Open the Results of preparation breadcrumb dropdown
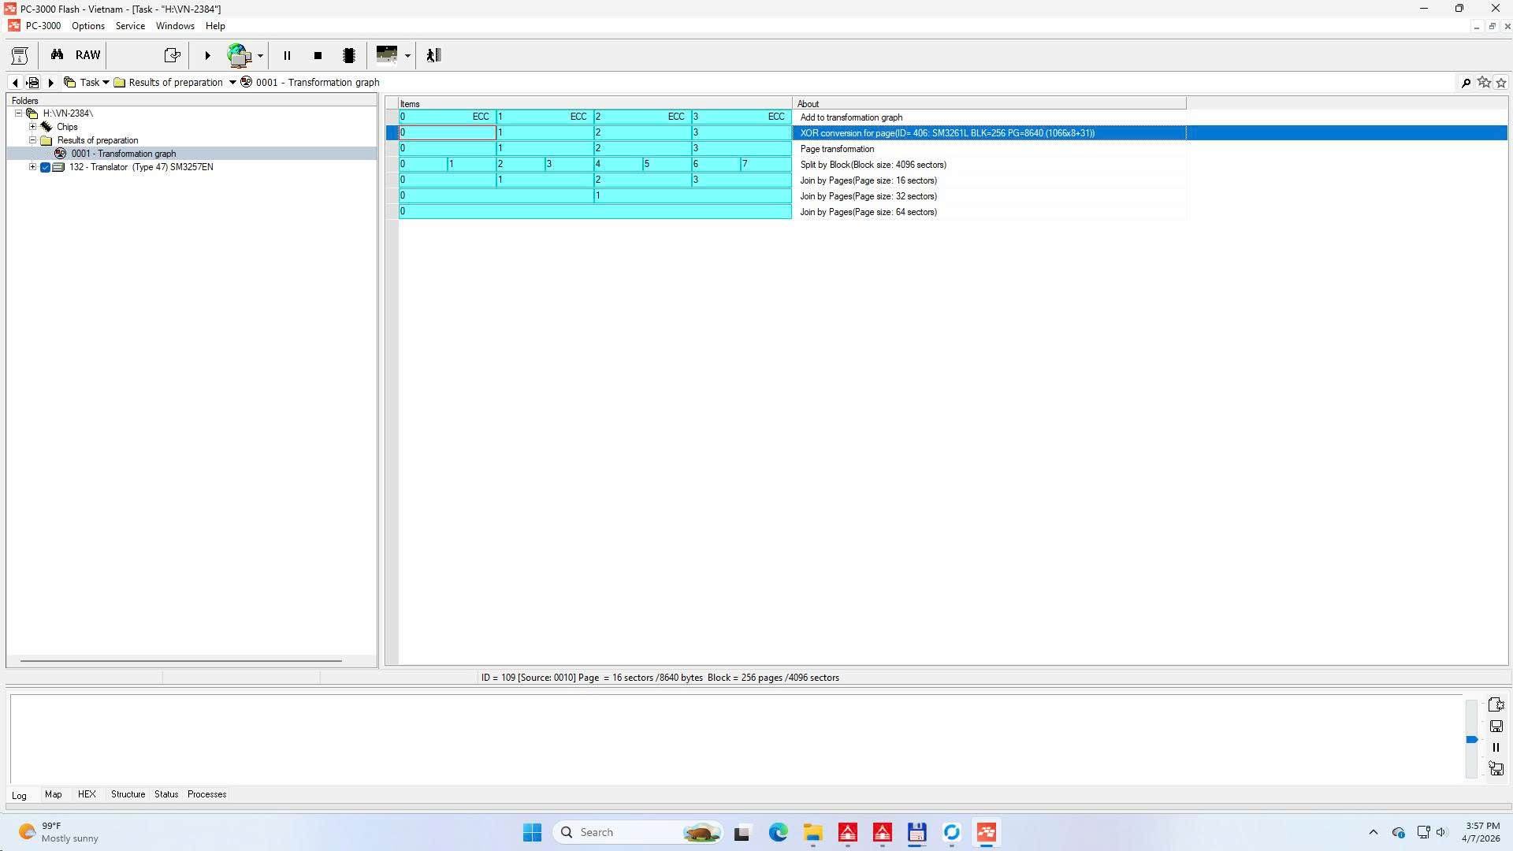Viewport: 1513px width, 851px height. click(x=232, y=82)
